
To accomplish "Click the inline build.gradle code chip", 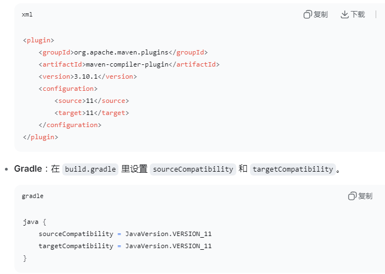I will pos(90,169).
